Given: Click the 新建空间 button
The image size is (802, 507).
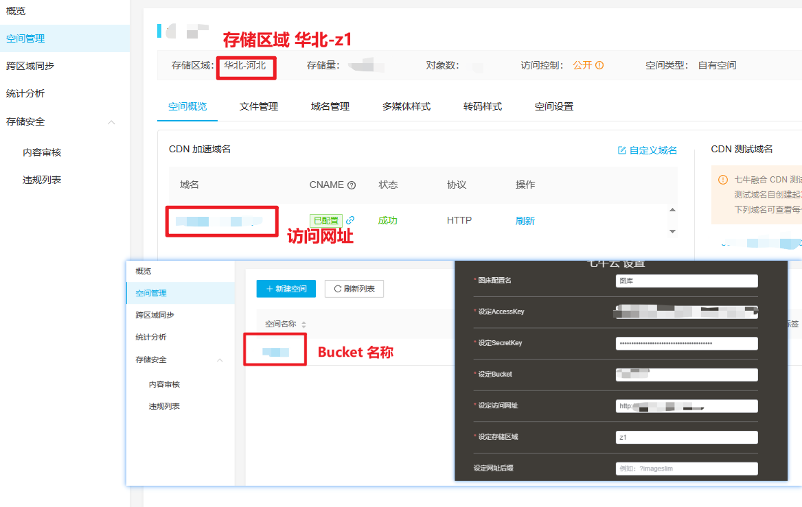Looking at the screenshot, I should coord(286,289).
